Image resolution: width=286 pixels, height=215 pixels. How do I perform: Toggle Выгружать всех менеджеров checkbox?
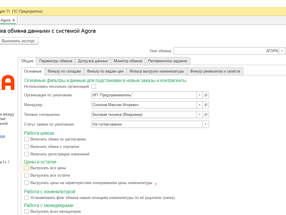[27, 212]
